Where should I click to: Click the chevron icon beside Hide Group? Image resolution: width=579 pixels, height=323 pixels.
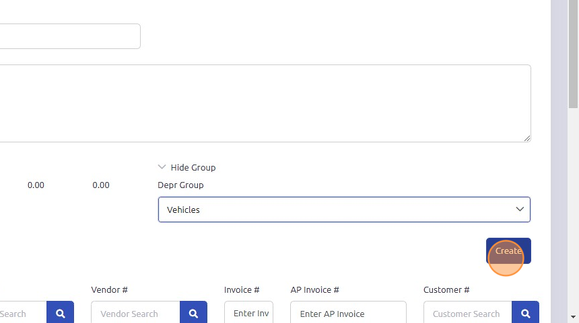[x=162, y=167]
